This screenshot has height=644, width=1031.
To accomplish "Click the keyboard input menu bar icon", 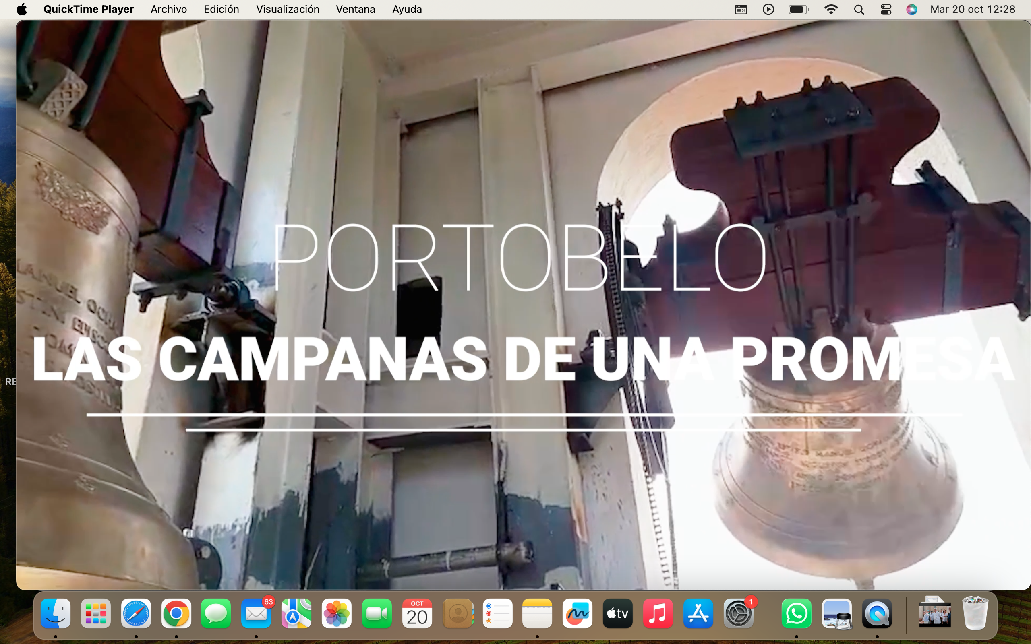I will click(741, 9).
